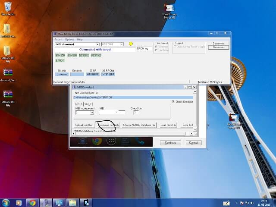Image resolution: width=276 pixels, height=207 pixels.
Task: Click the app drawer icon in the Android dock image
Action: 111,141
